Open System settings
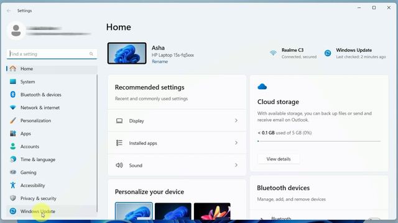The height and width of the screenshot is (223, 398). click(52, 82)
